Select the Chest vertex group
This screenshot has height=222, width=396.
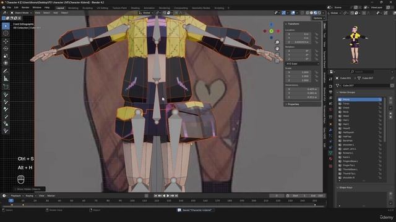tap(360, 108)
